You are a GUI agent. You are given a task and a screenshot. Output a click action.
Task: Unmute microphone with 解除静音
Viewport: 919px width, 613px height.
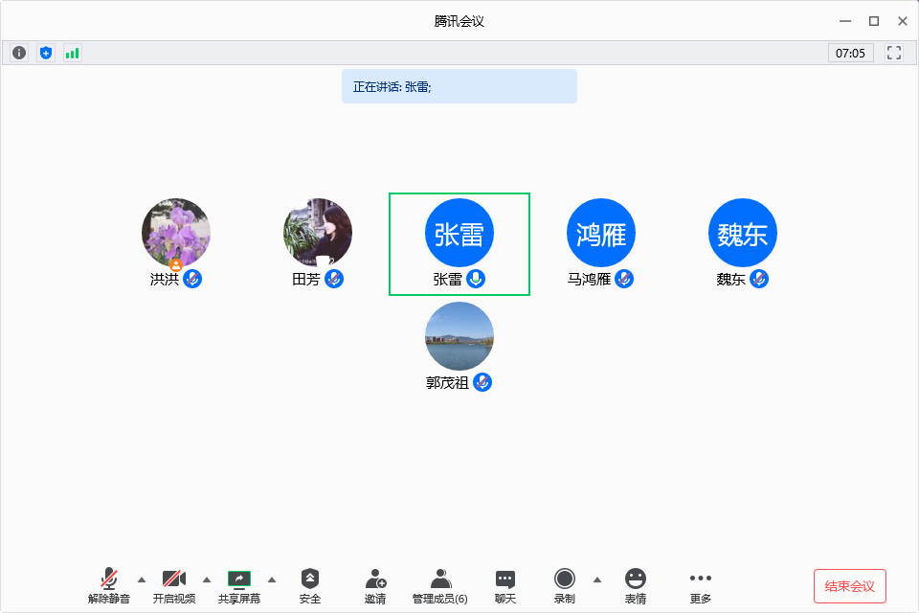click(109, 584)
